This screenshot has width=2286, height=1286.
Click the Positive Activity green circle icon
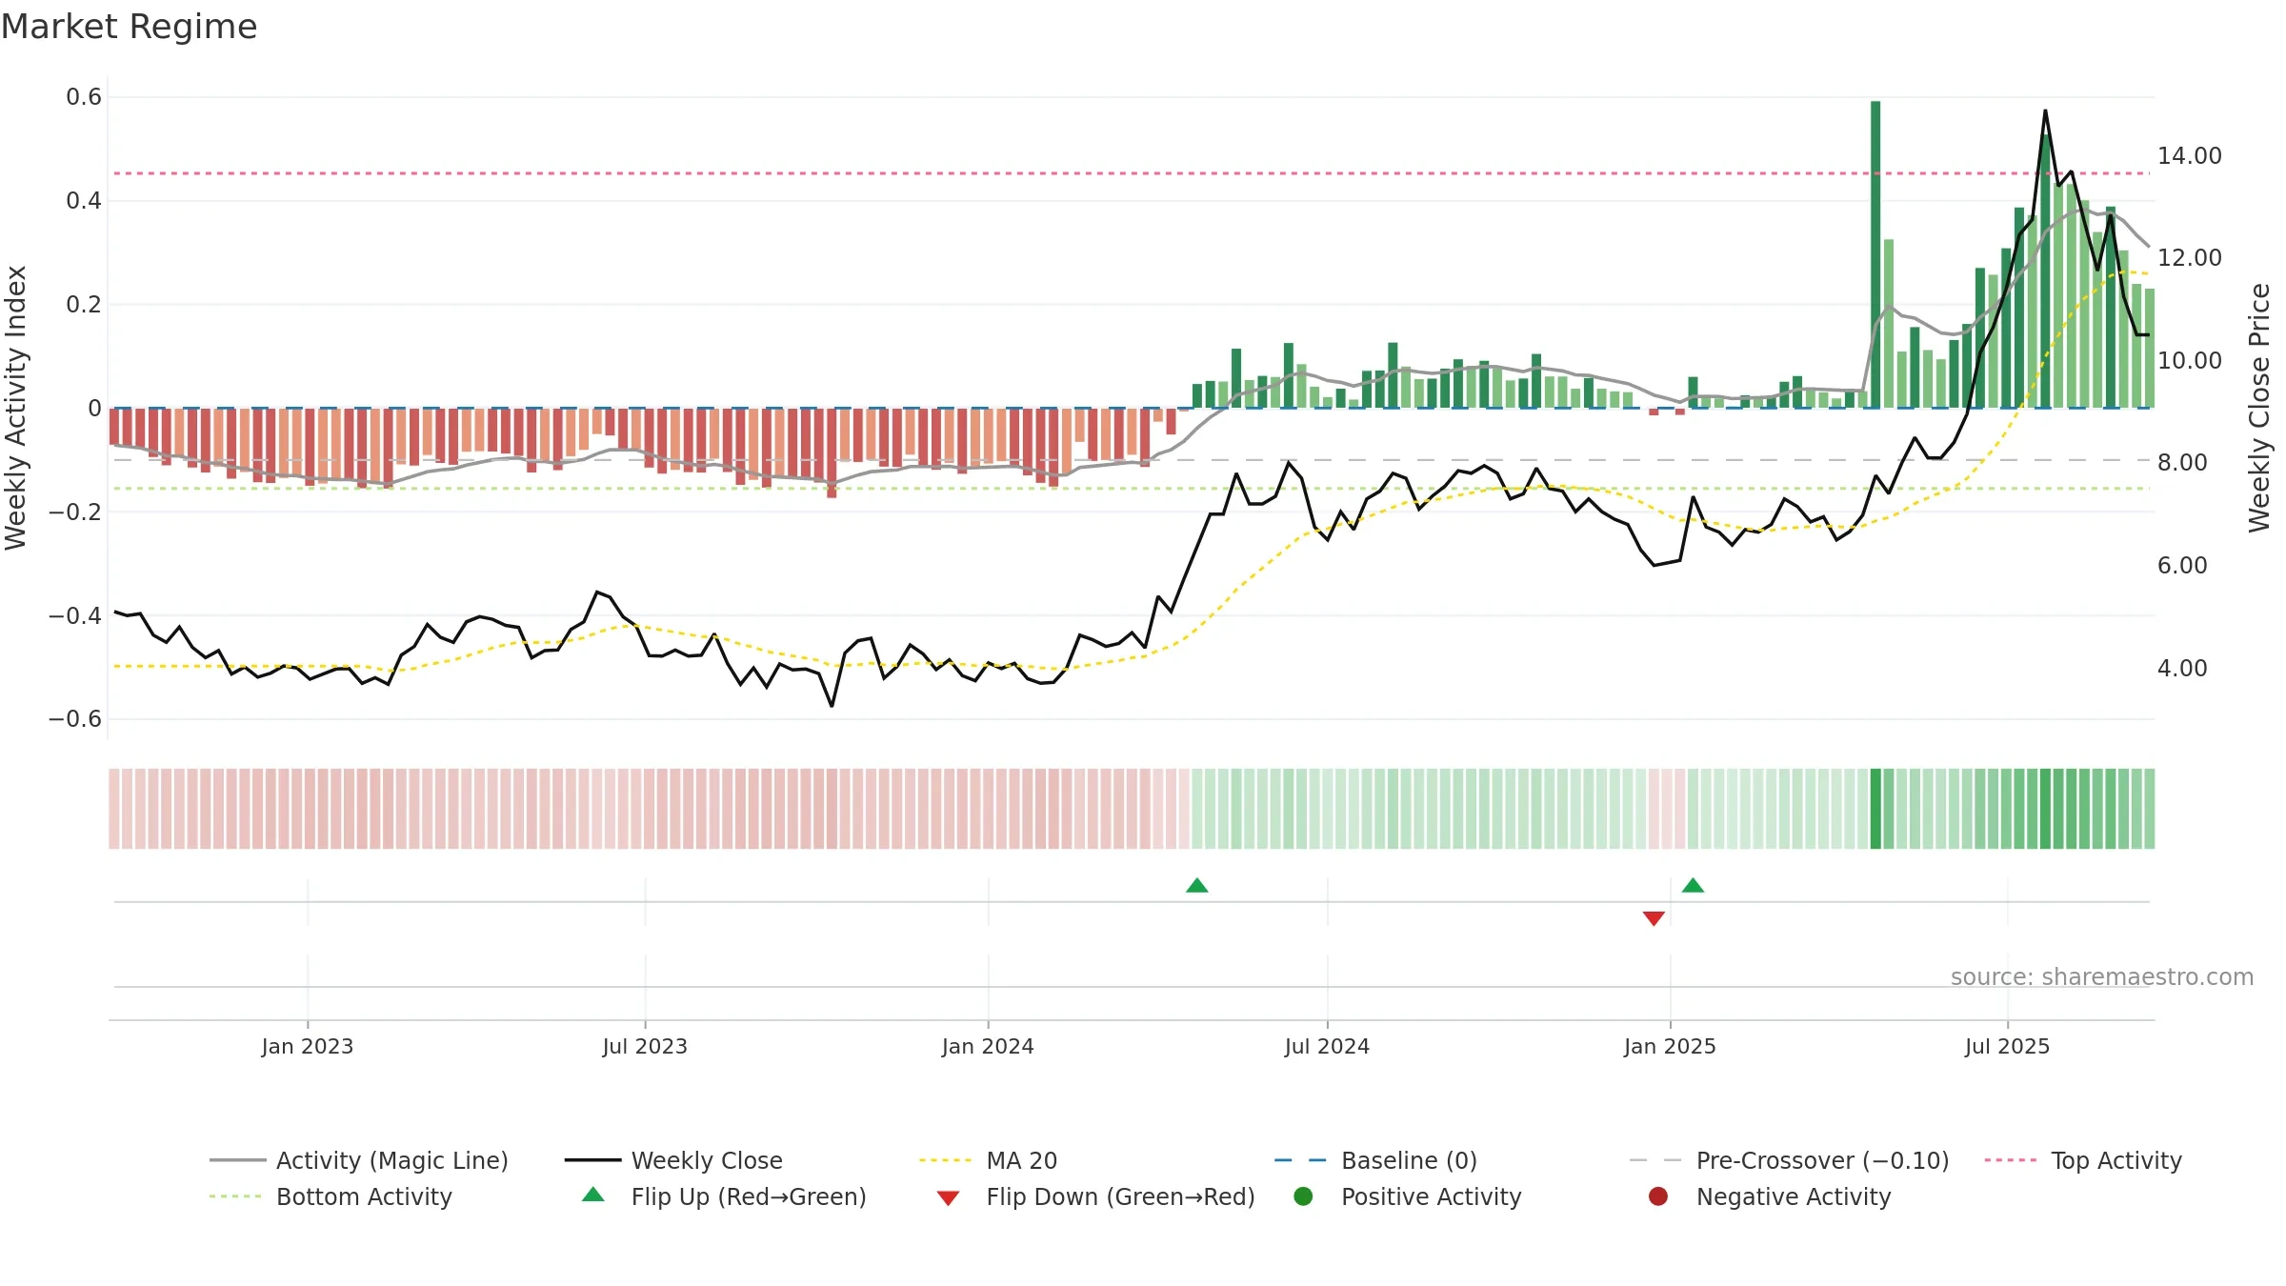coord(1303,1196)
